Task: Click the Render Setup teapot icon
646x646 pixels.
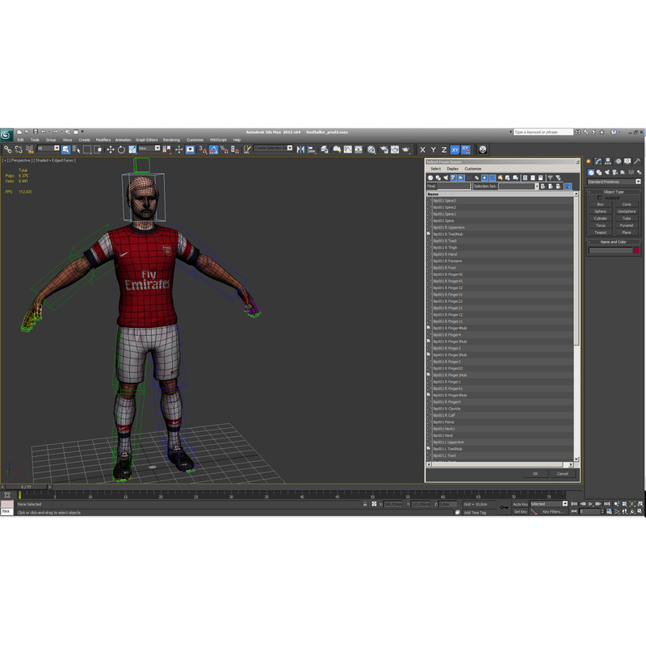Action: click(384, 149)
